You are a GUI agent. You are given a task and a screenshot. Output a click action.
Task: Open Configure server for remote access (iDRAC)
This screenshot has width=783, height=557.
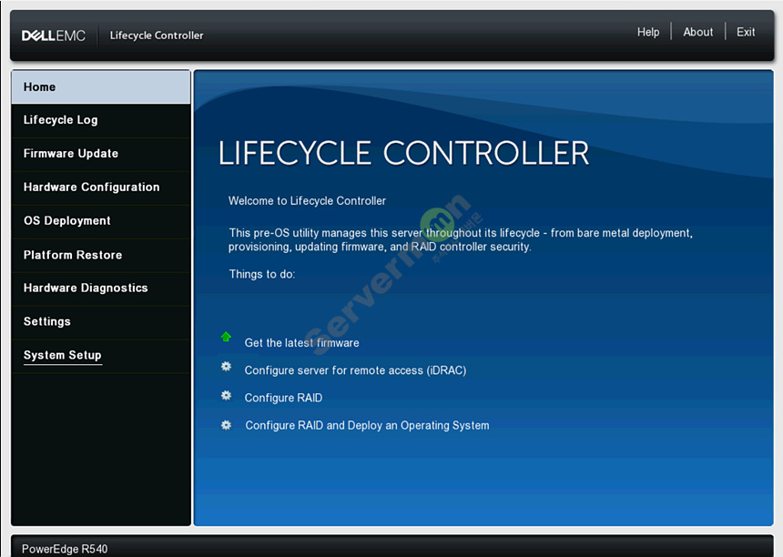click(355, 370)
